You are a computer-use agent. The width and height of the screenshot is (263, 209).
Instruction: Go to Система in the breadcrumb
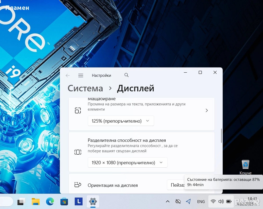85,88
